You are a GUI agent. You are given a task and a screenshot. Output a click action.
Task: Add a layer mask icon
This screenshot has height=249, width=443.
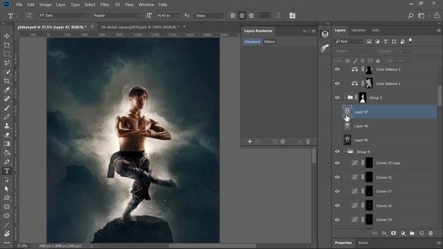pos(393,233)
